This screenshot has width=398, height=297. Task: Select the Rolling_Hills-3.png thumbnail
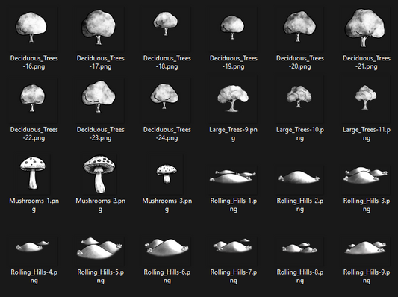tap(366, 180)
